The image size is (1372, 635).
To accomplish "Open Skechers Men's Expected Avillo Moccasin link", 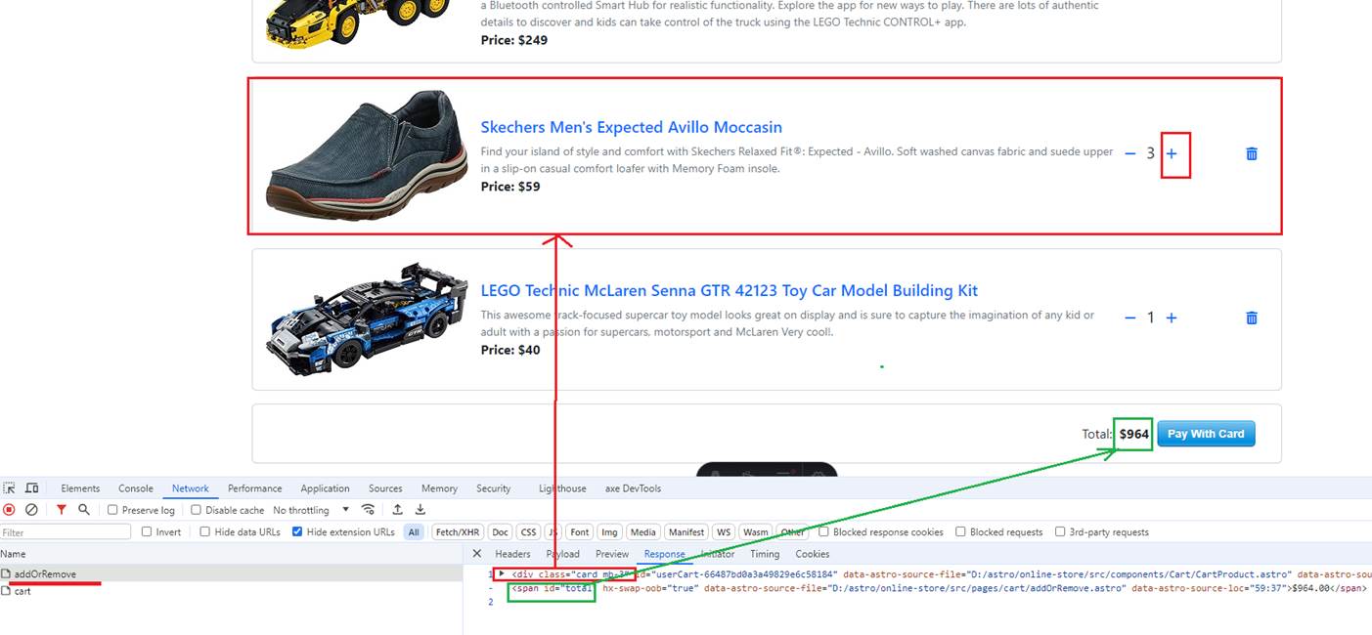I will click(x=631, y=127).
